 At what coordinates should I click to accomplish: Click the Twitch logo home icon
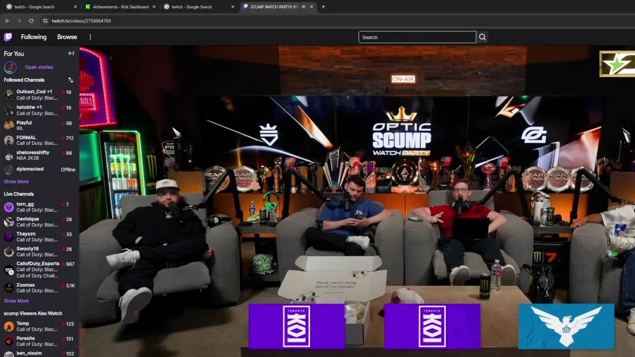8,37
